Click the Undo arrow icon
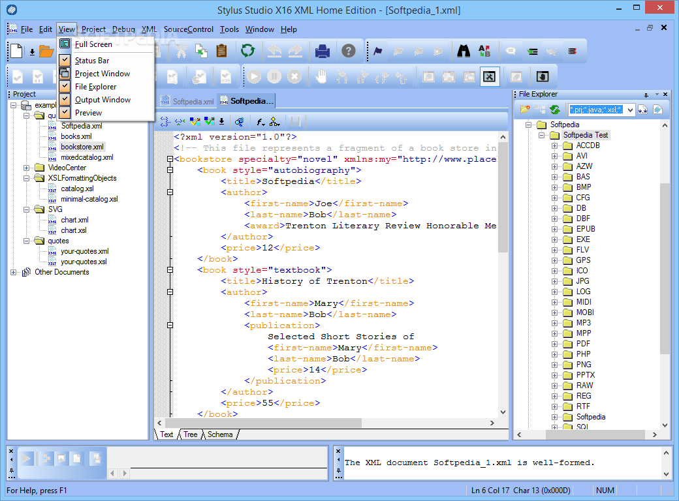 [274, 51]
